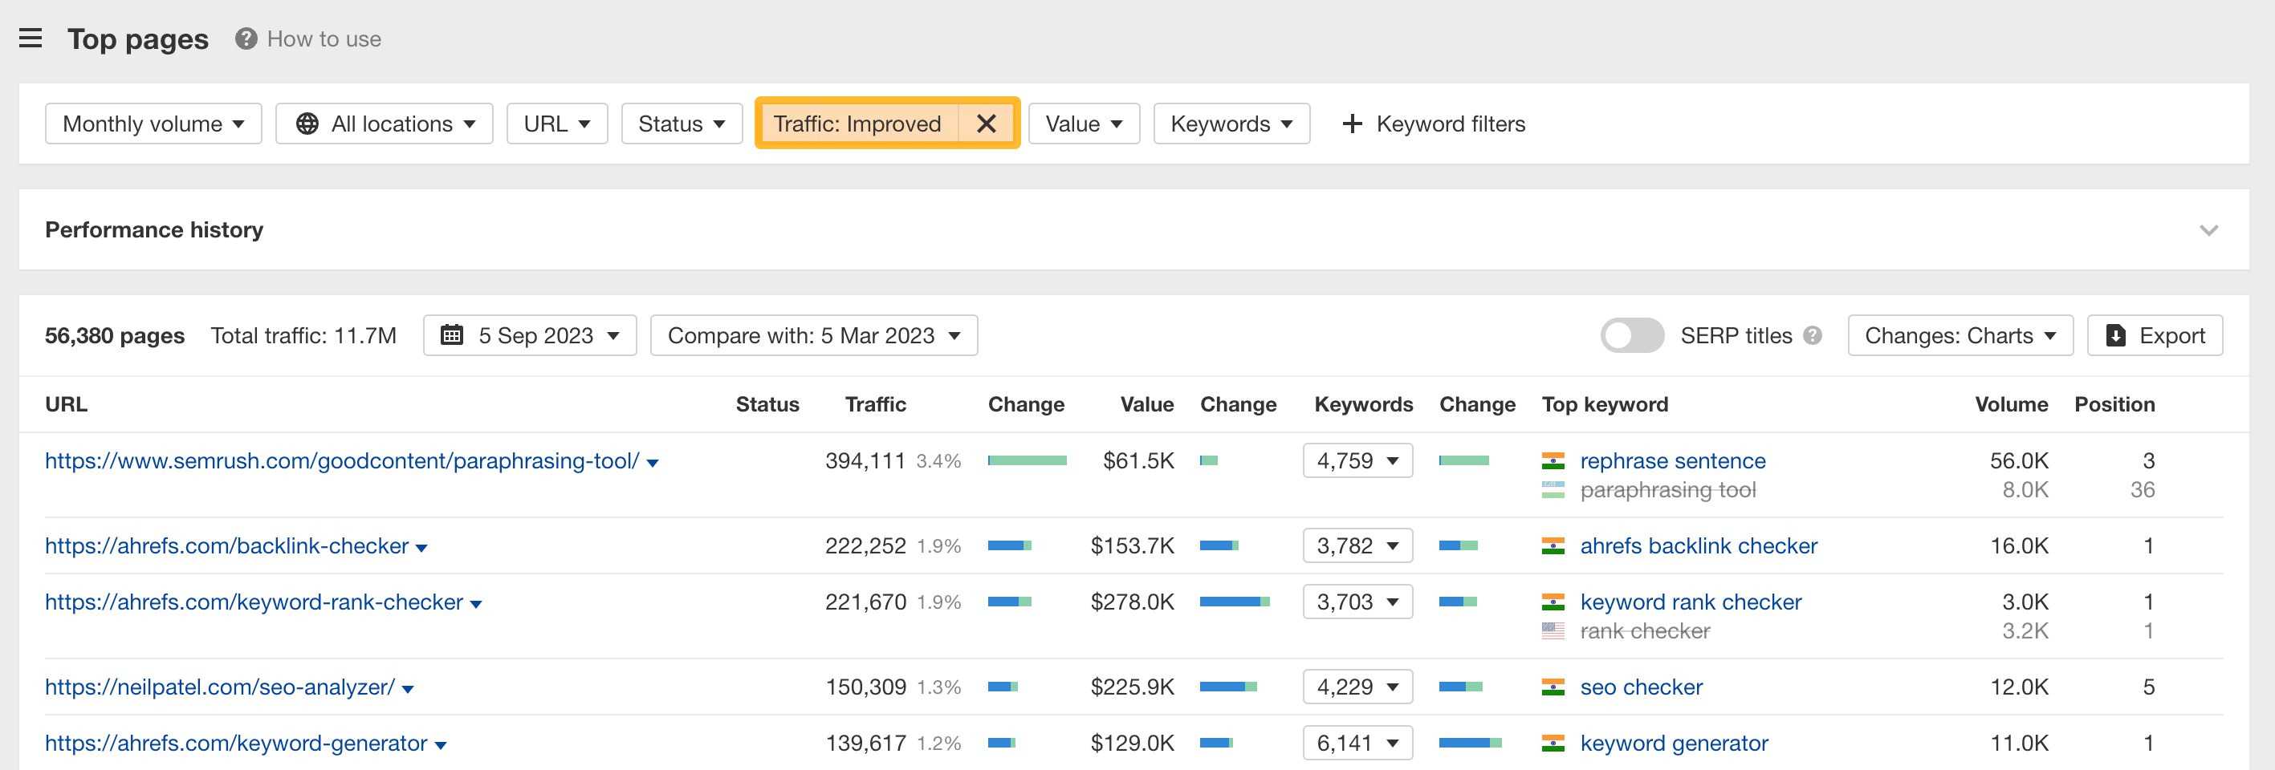
Task: Collapse the Performance history section
Action: pyautogui.click(x=2208, y=229)
